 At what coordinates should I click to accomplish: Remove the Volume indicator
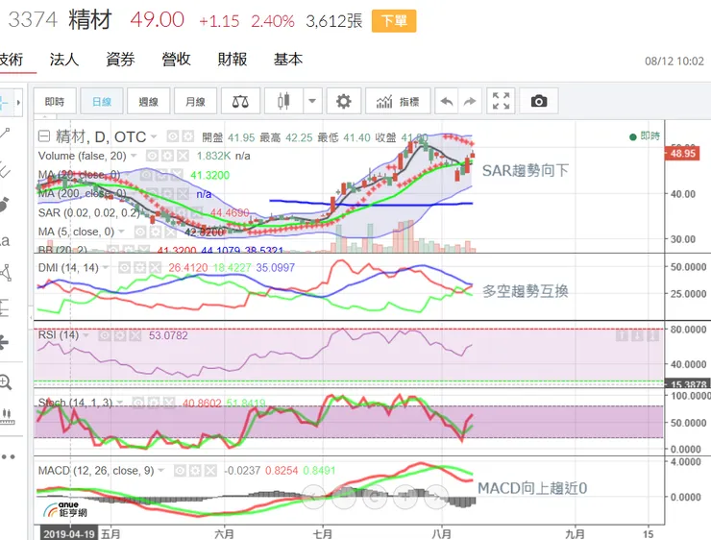[183, 156]
